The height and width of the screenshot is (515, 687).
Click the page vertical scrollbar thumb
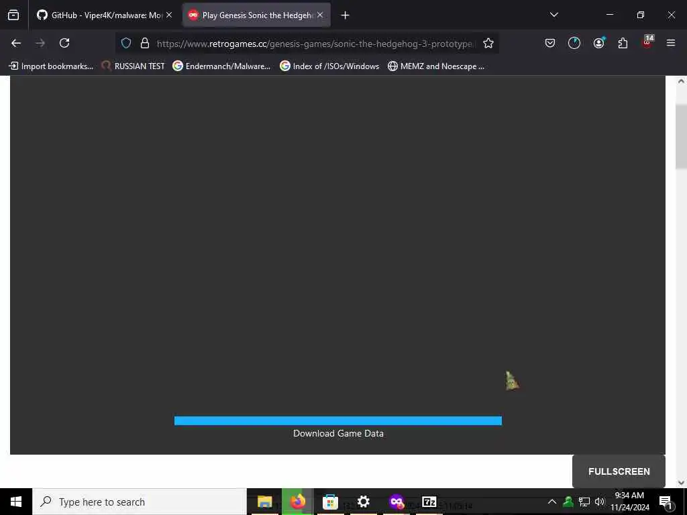(681, 137)
